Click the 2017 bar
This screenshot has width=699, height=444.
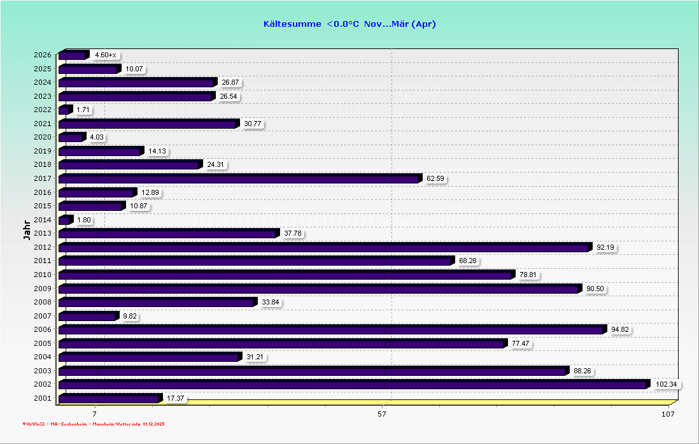[239, 179]
